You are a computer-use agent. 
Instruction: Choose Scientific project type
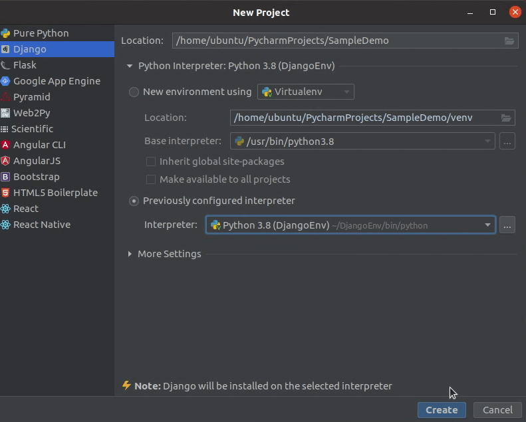[32, 129]
